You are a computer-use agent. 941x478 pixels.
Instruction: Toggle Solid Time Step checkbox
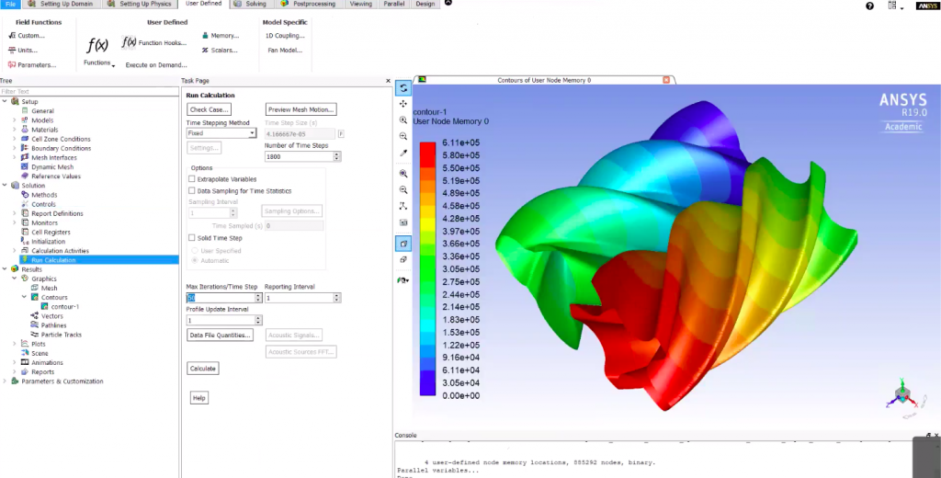[192, 238]
